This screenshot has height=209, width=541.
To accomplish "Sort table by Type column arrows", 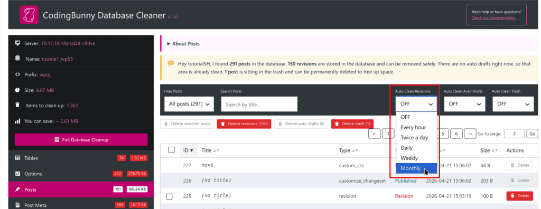I will coord(355,151).
